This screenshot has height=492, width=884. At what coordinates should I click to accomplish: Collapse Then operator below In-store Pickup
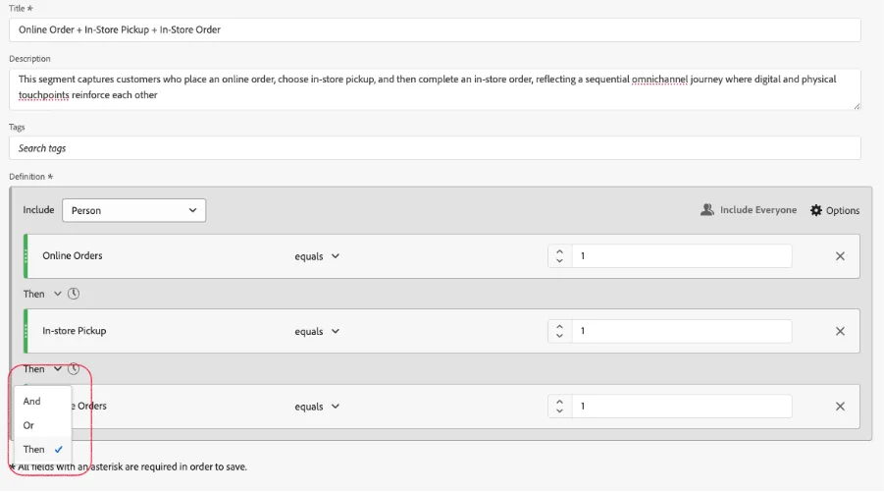click(42, 369)
